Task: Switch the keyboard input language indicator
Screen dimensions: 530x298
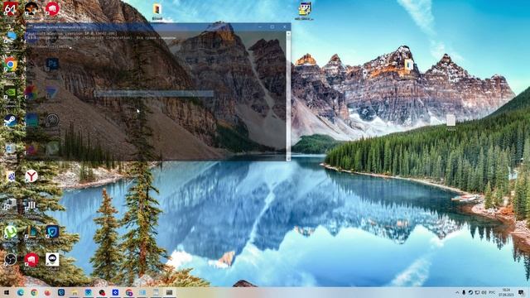Action: pos(492,292)
